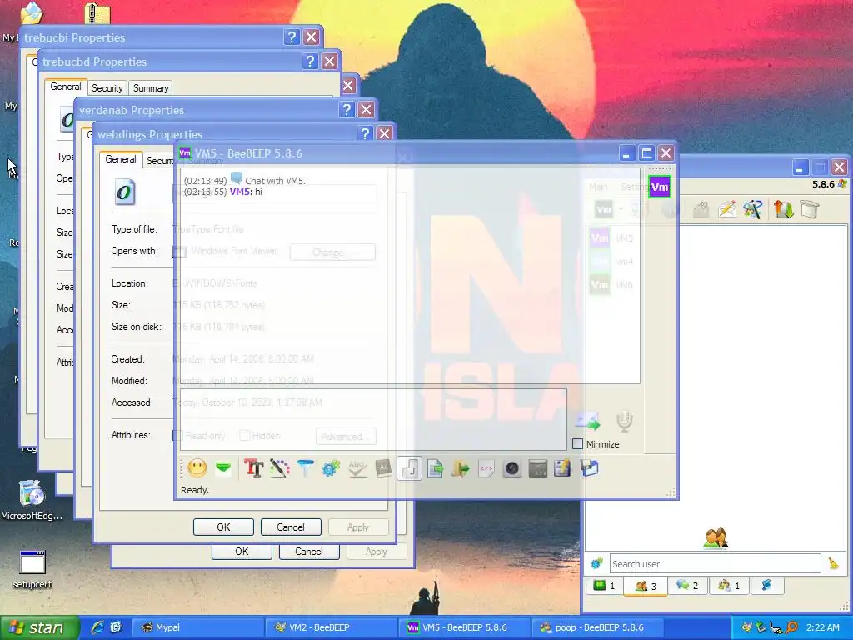This screenshot has width=853, height=640.
Task: Click the blue floppy disk box icon
Action: coord(589,468)
